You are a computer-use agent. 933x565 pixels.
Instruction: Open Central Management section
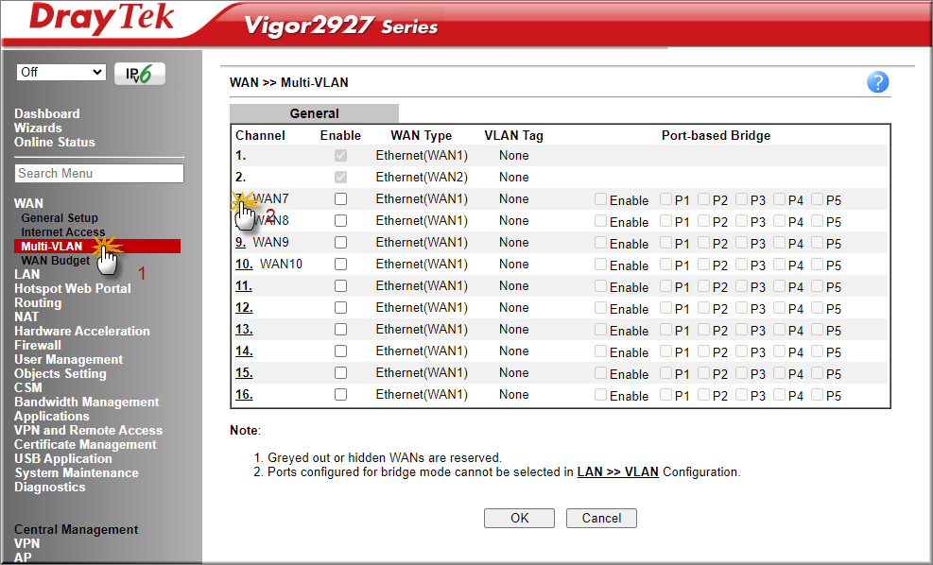click(77, 530)
